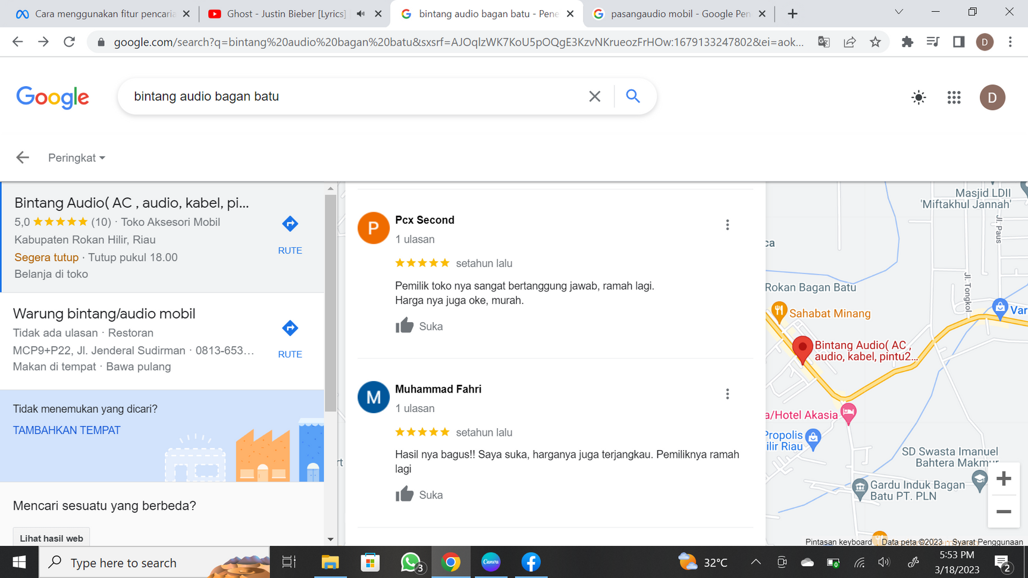
Task: Click the results list scrollbar down arrow
Action: click(x=331, y=539)
